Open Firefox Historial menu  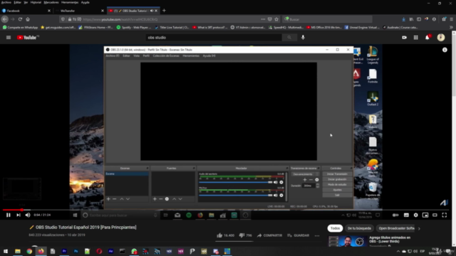tap(36, 2)
